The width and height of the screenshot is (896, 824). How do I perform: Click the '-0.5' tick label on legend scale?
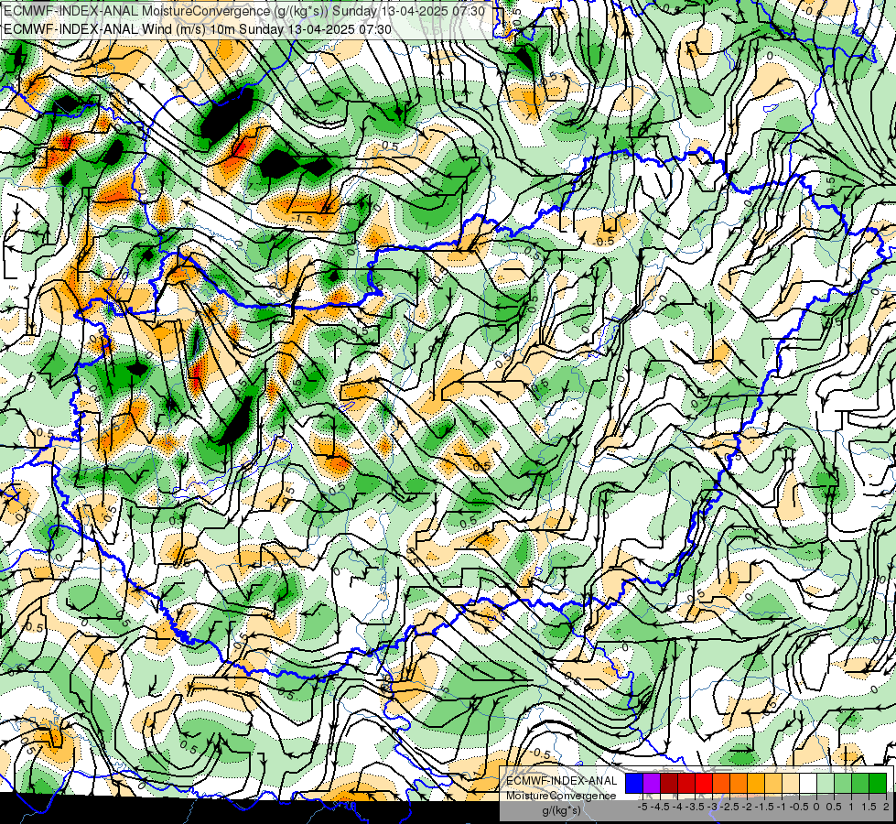[x=799, y=807]
